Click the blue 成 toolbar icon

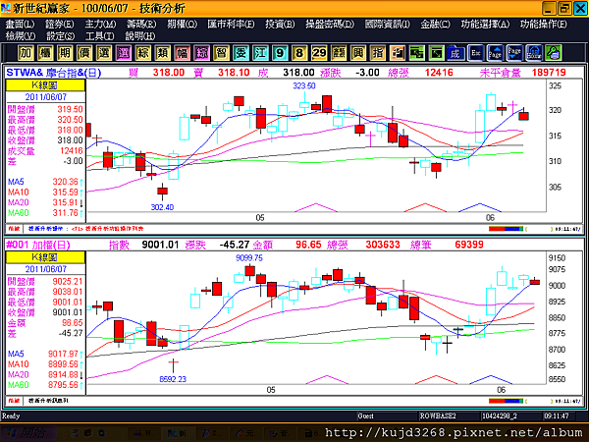[x=455, y=53]
